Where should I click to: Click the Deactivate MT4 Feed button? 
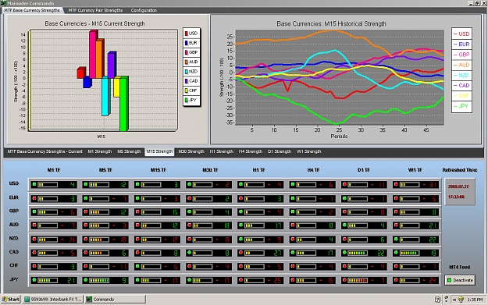[460, 280]
